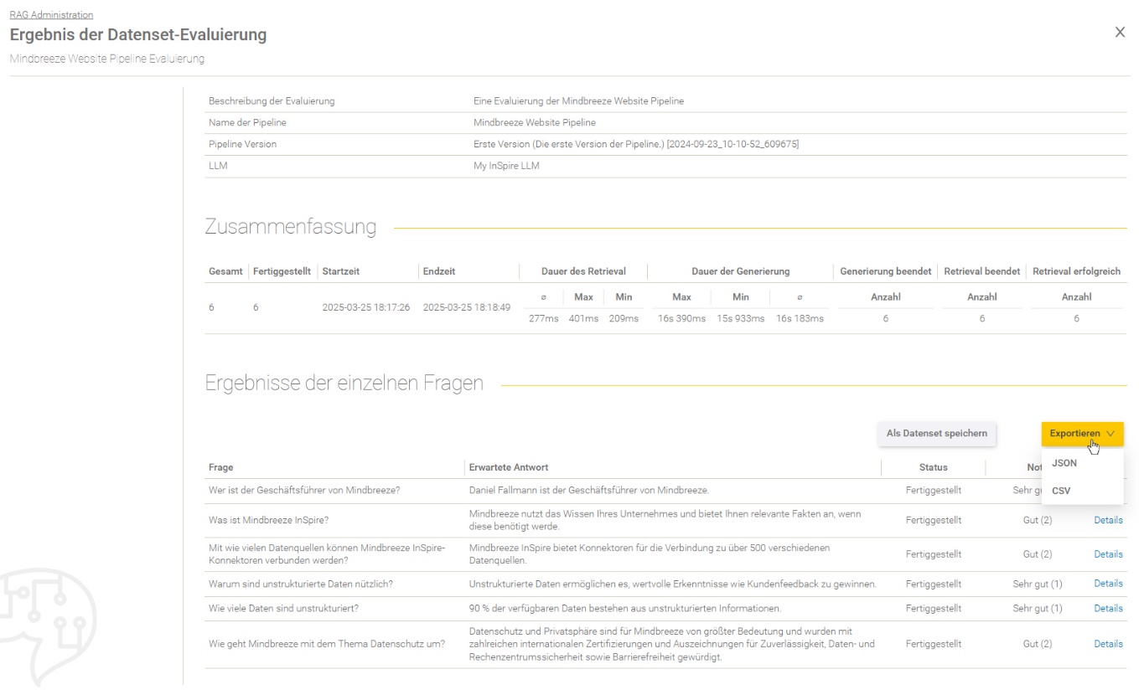Viewport: 1139px width, 695px height.
Task: Click the Fertiggestellt column header in summary
Action: (282, 271)
